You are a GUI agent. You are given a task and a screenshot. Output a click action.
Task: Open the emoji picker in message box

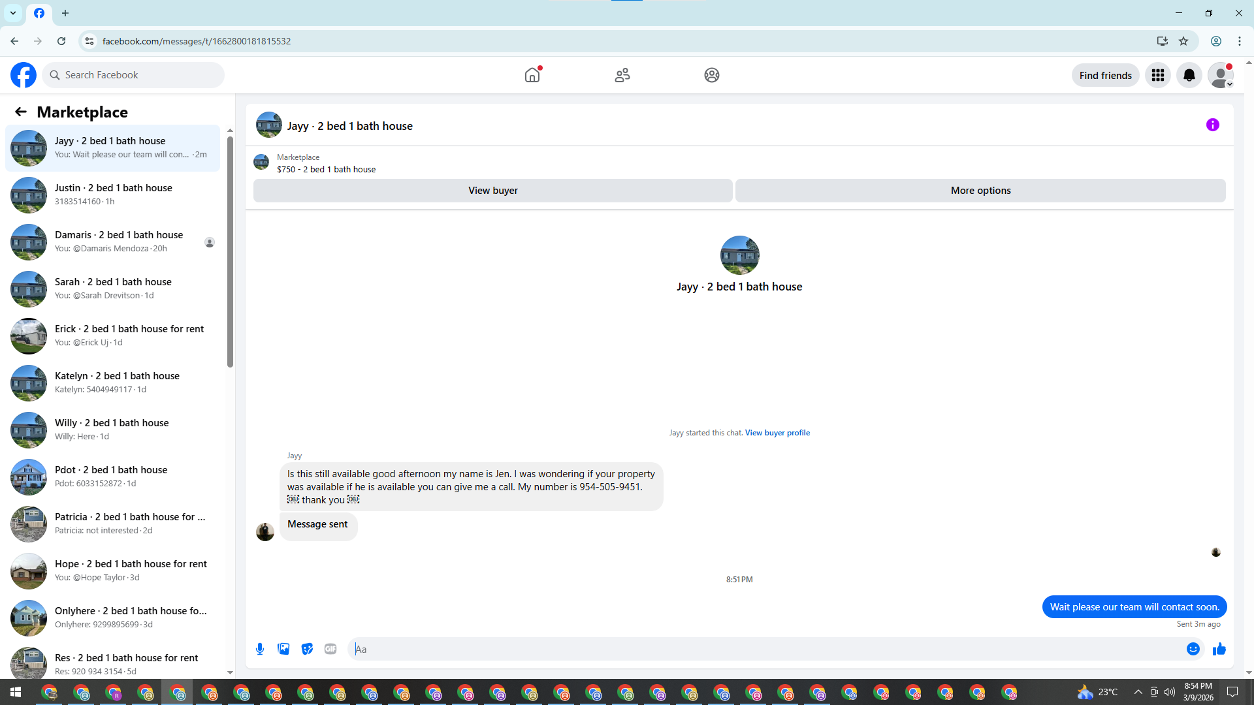coord(1193,649)
